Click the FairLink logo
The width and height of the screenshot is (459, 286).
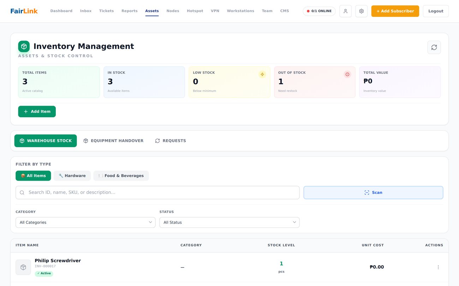pos(24,11)
